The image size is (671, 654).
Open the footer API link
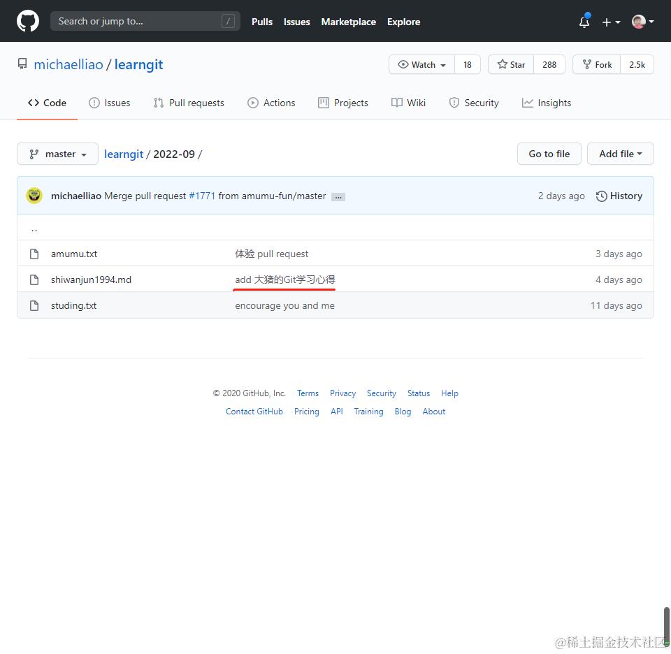[337, 412]
